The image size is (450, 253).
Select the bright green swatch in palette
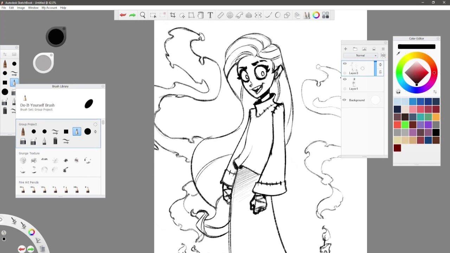[405, 125]
